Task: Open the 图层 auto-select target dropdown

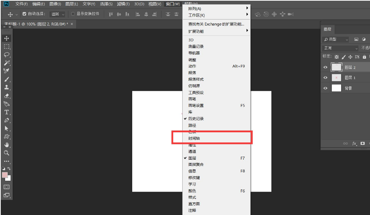Action: pyautogui.click(x=58, y=14)
